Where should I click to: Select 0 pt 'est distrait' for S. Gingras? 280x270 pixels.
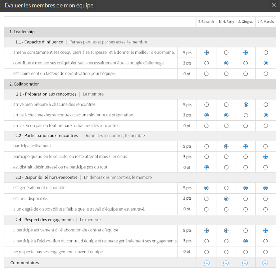click(245, 167)
